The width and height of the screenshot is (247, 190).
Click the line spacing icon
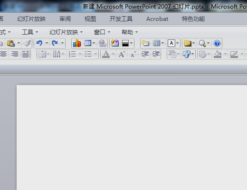point(42,54)
